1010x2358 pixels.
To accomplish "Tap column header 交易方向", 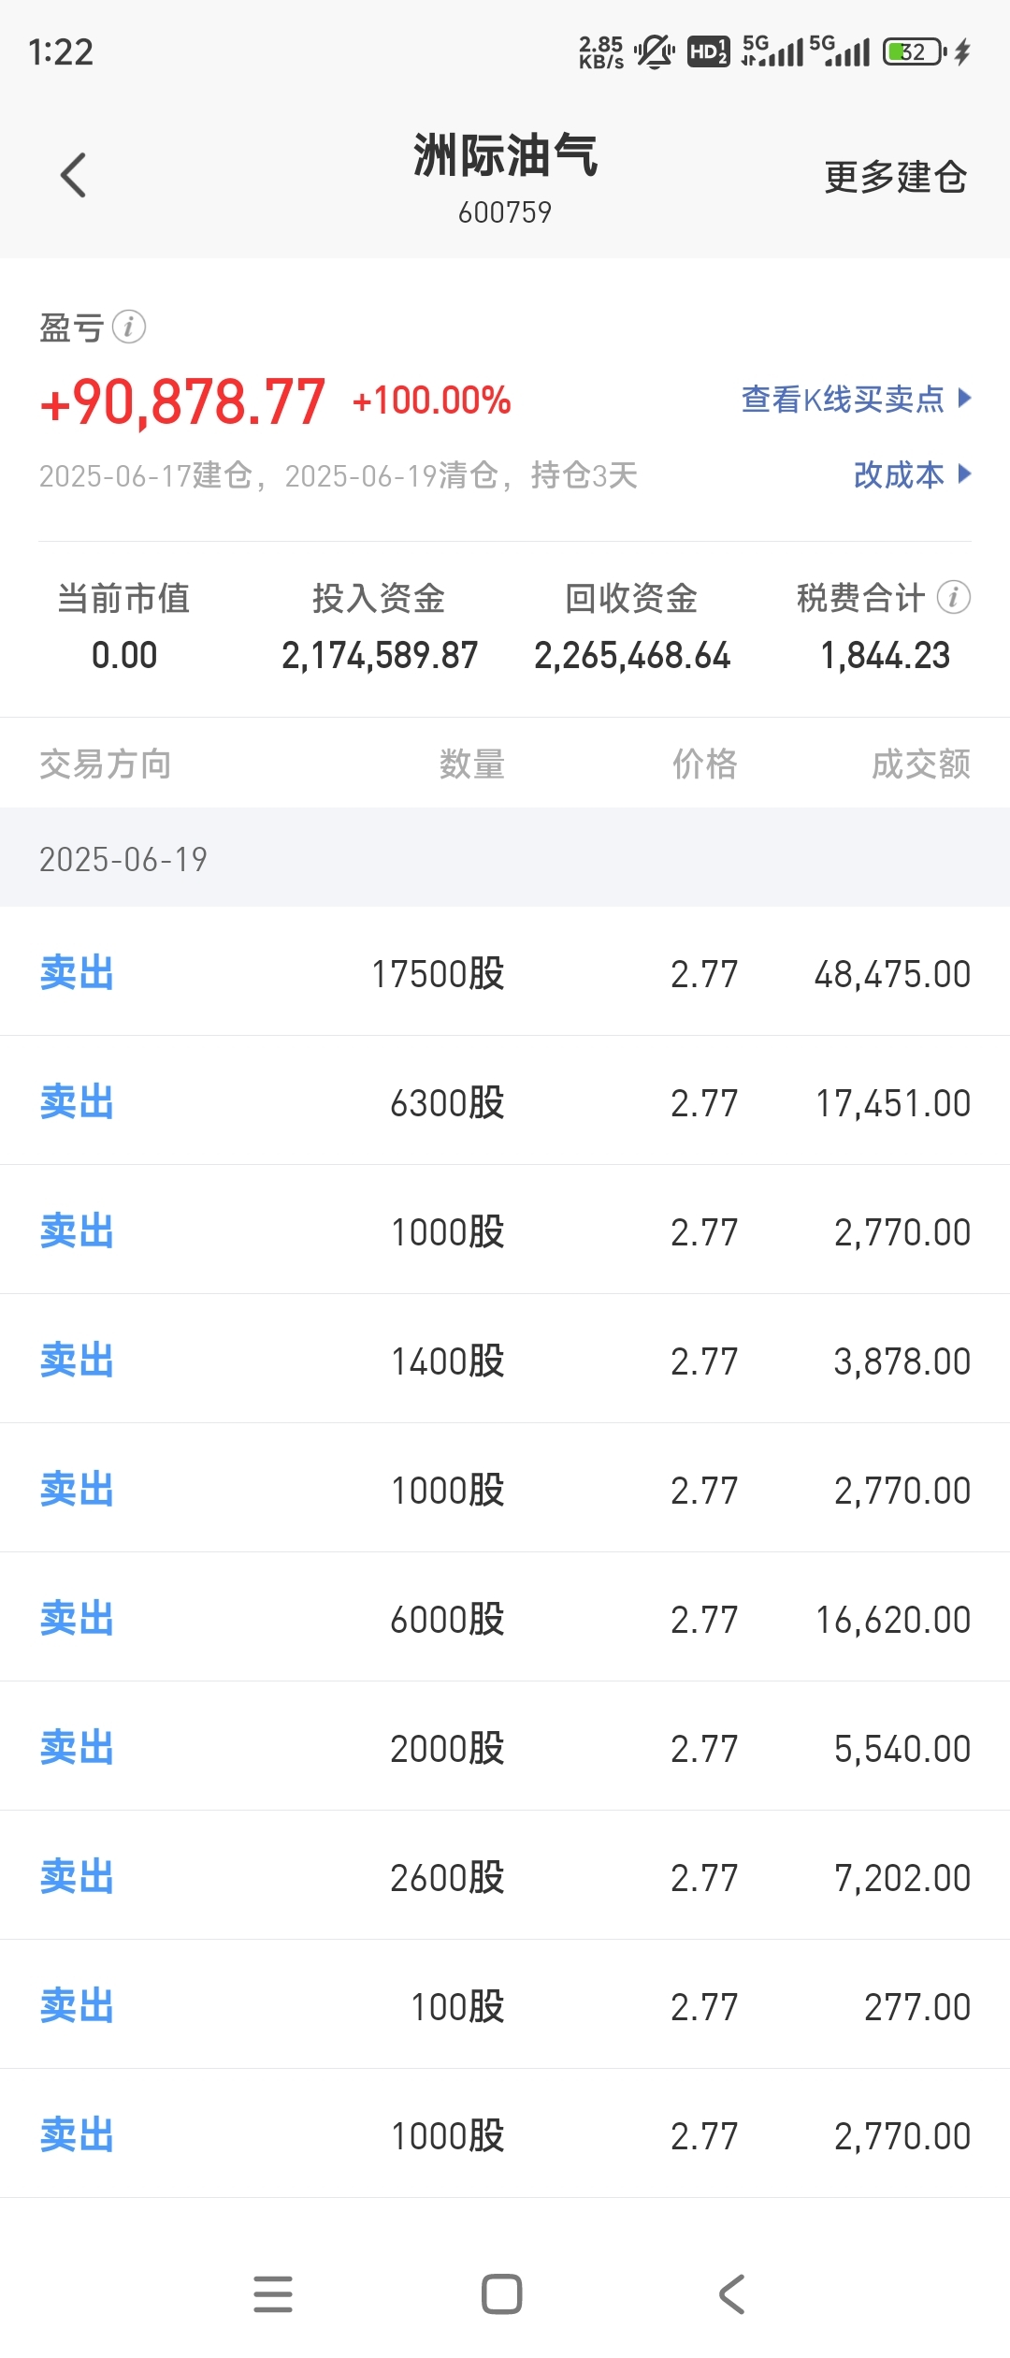I will point(106,764).
